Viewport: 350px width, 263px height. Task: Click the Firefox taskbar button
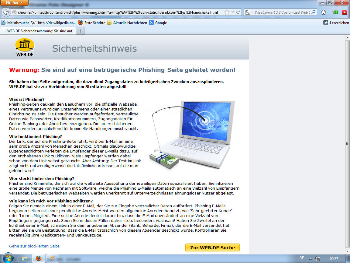39,258
